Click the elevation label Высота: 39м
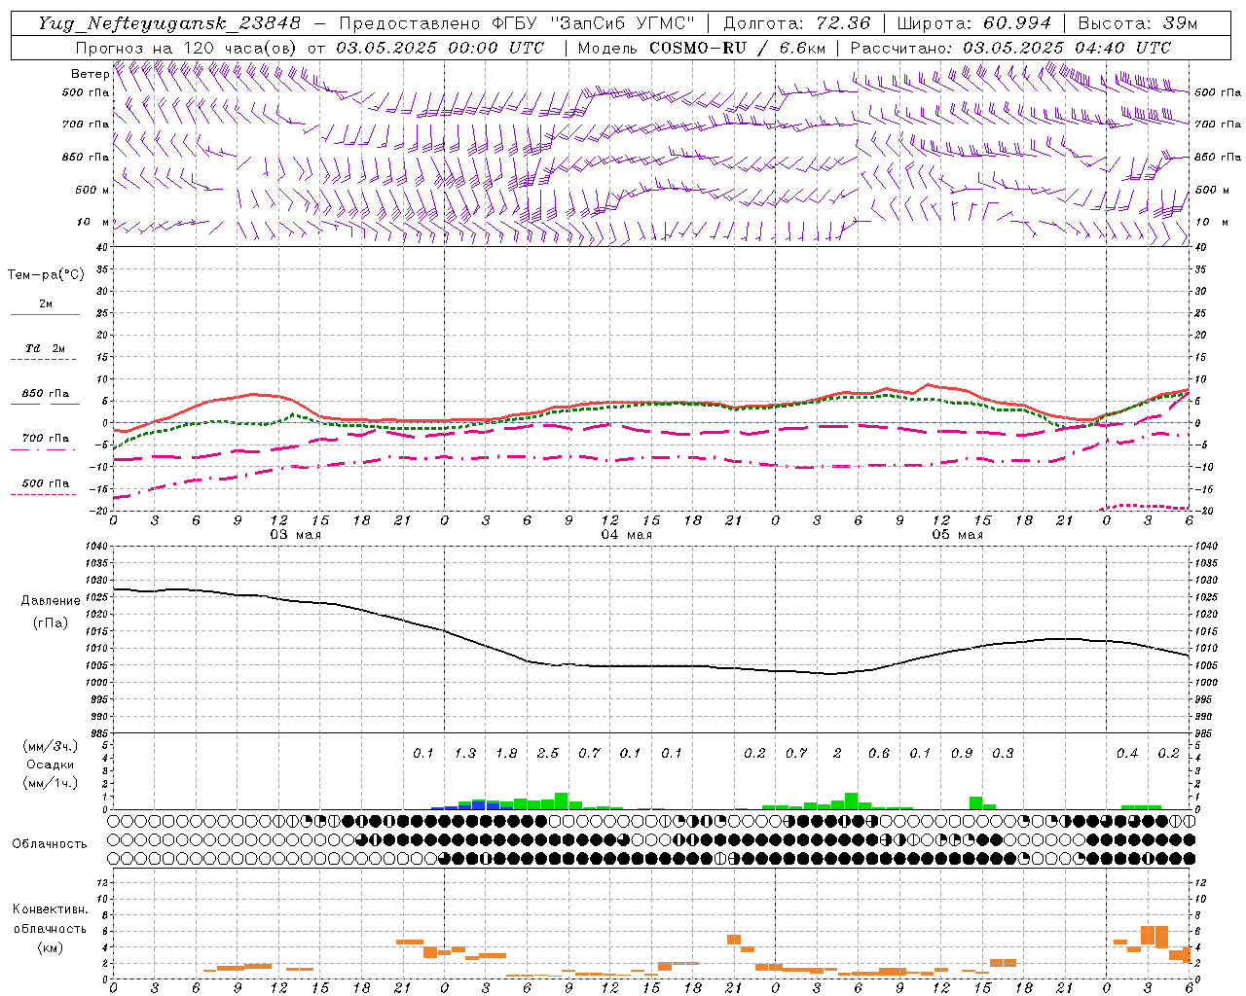 (1138, 23)
